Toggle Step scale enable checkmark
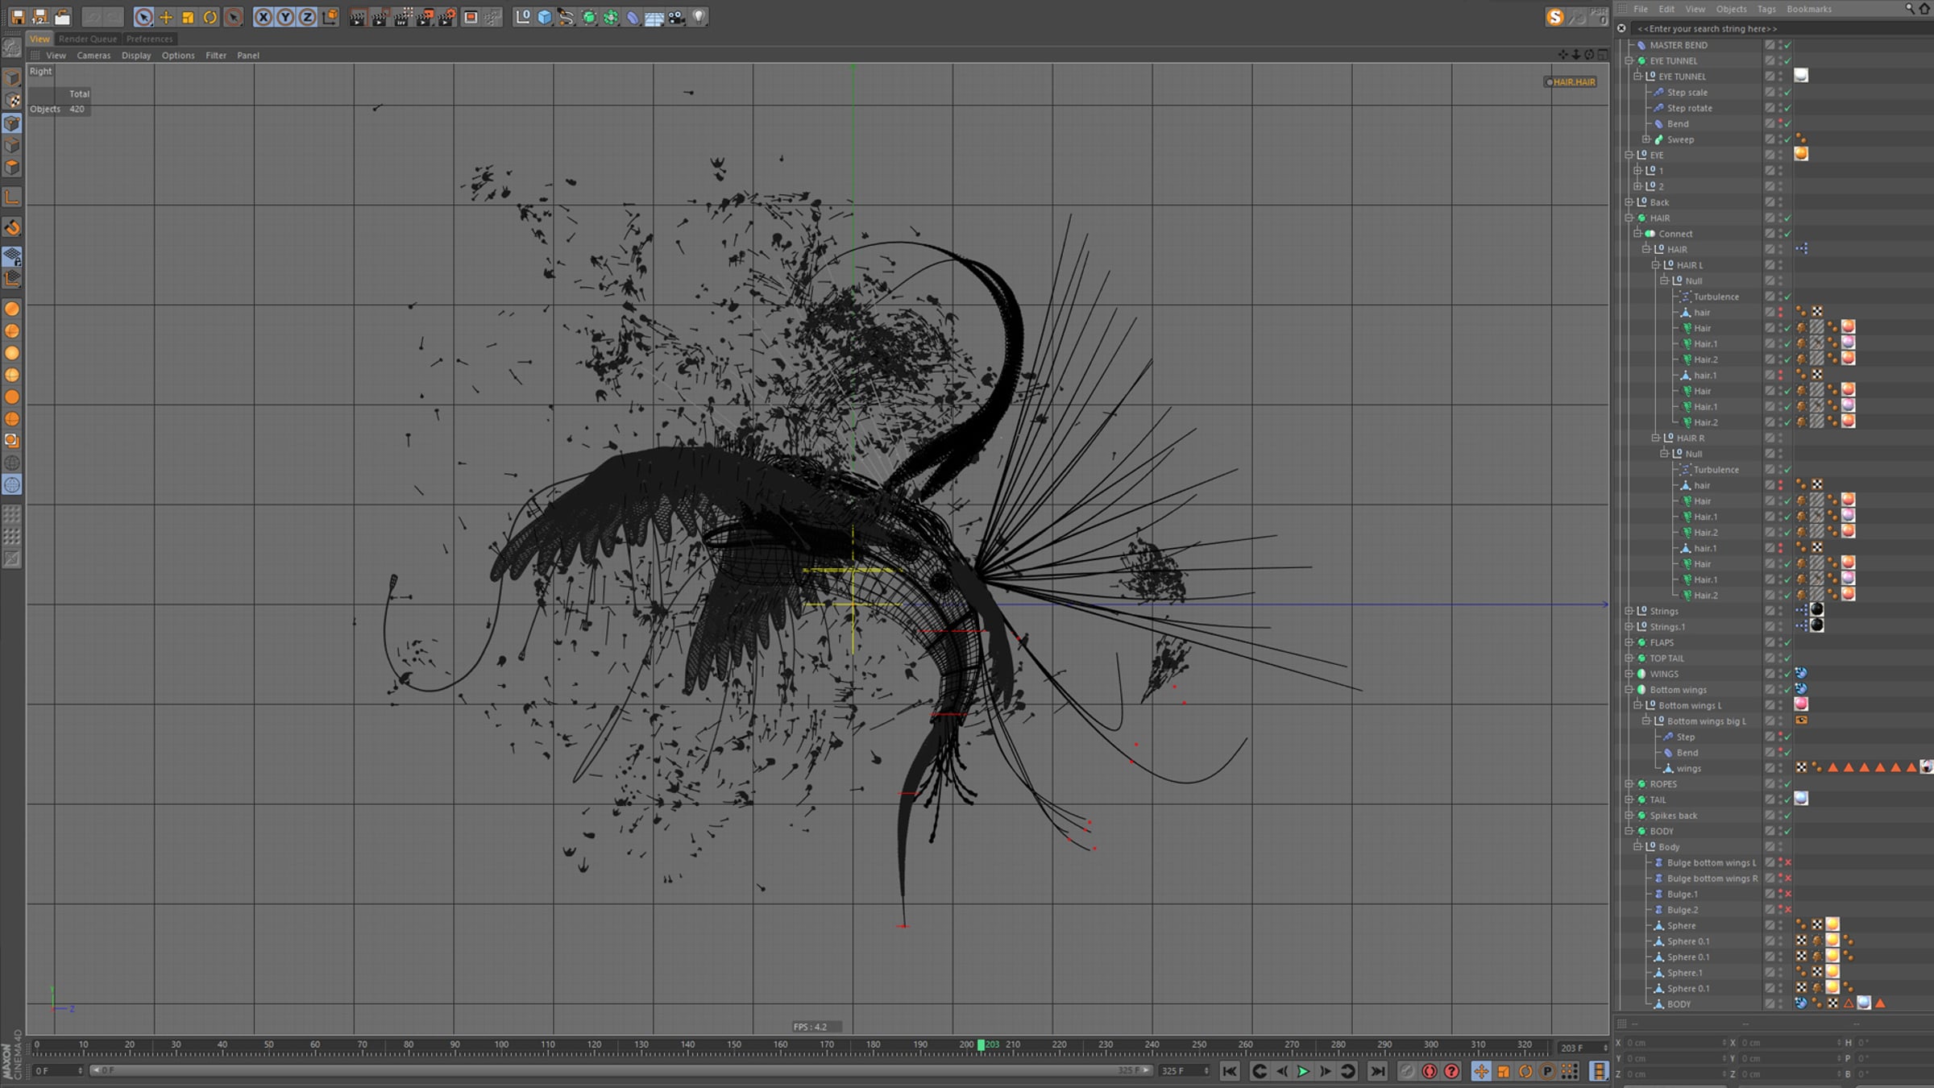This screenshot has width=1934, height=1088. [1788, 92]
